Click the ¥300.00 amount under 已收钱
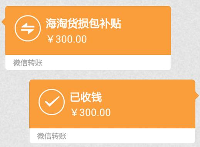This screenshot has width=200, height=147. tap(91, 112)
